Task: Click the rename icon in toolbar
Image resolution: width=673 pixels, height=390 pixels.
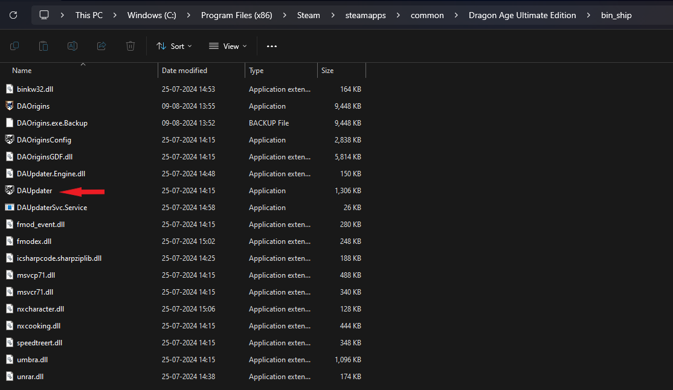Action: pos(72,46)
